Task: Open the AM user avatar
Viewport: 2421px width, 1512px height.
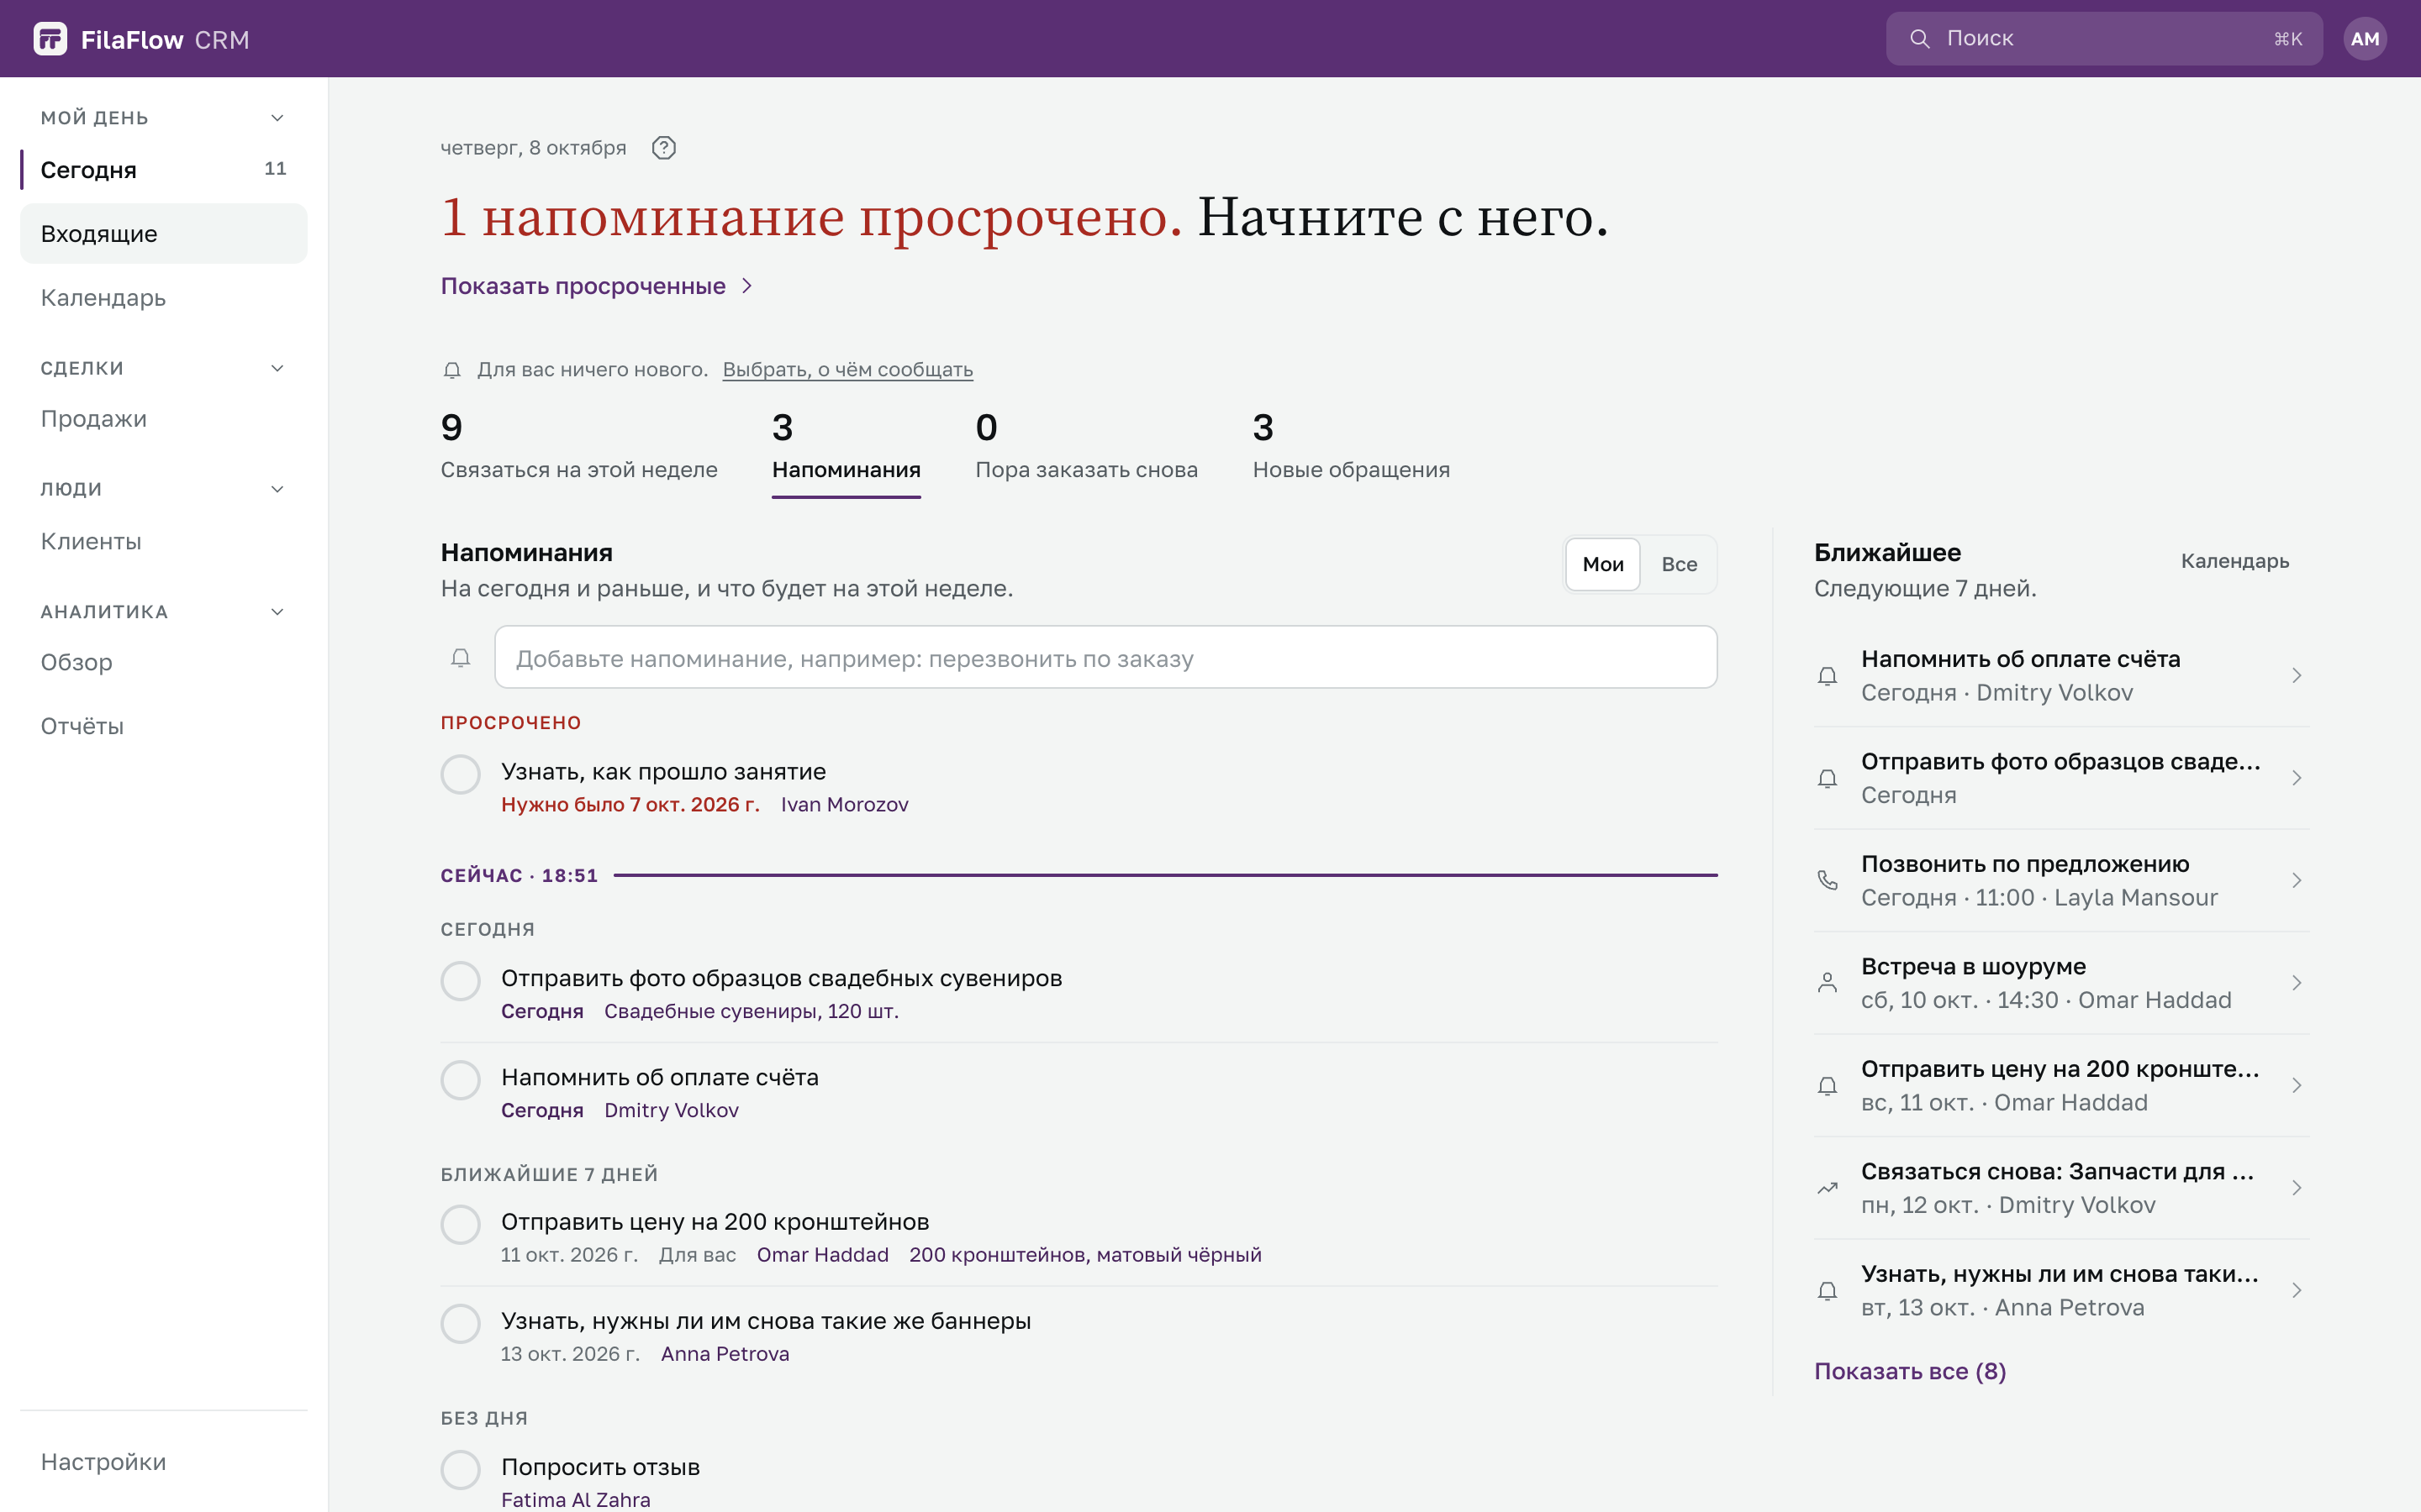Action: coord(2364,39)
